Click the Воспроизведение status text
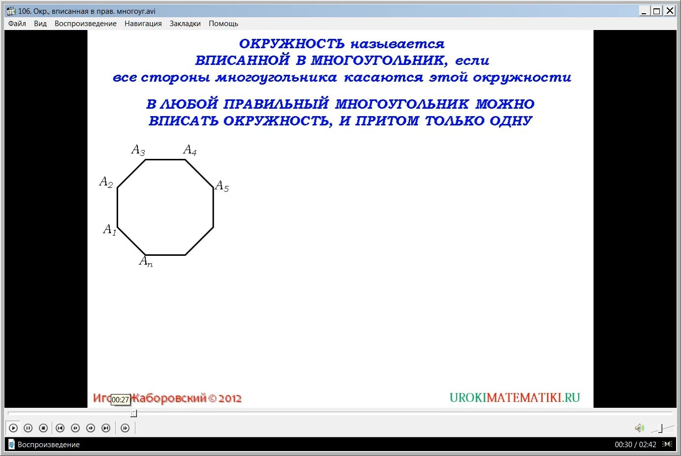 [49, 444]
